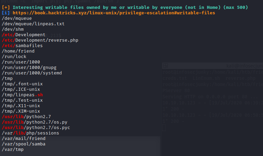The image size is (263, 156).
Task: Click the /usr/lib/python2.7/os.pyc line
Action: pyautogui.click(x=36, y=128)
